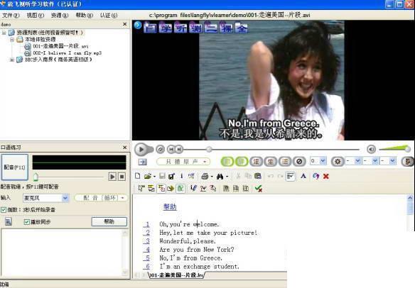Image resolution: width=415 pixels, height=288 pixels.
Task: Open settings with the gear button
Action: click(x=338, y=162)
